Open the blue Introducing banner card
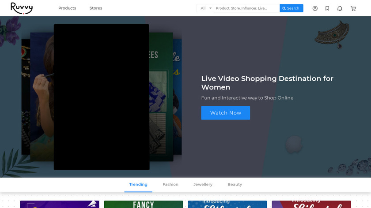Image resolution: width=371 pixels, height=208 pixels. click(x=227, y=204)
